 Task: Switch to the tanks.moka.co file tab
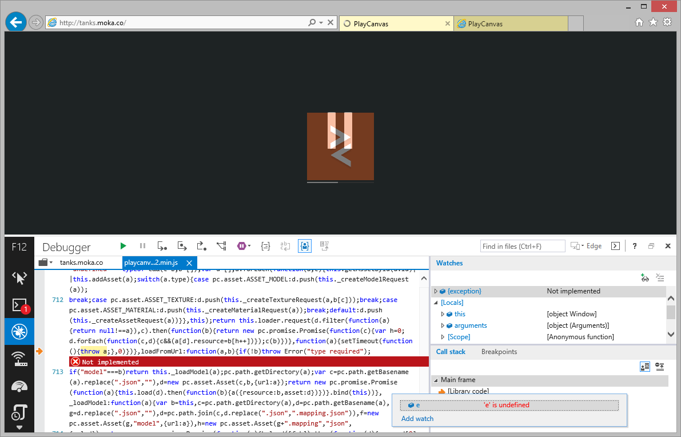81,263
